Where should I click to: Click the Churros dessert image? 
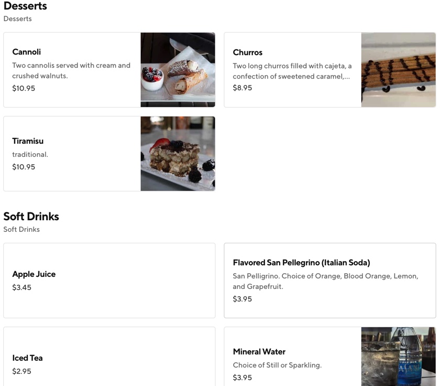pyautogui.click(x=398, y=70)
